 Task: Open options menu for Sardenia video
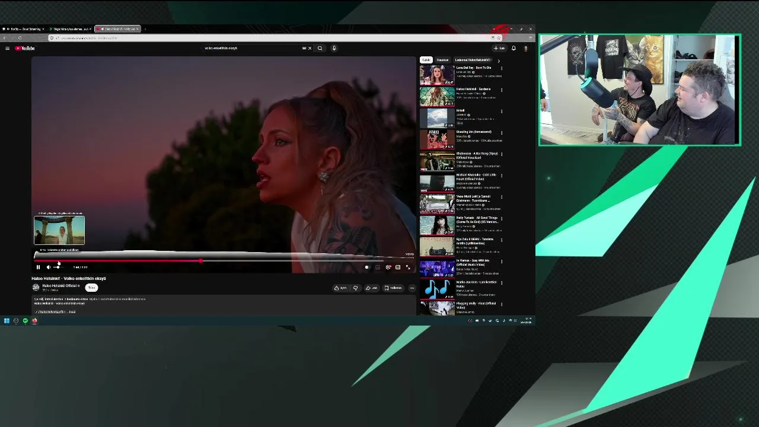[x=502, y=90]
